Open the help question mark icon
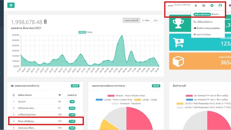This screenshot has width=231, height=130. (204, 5)
